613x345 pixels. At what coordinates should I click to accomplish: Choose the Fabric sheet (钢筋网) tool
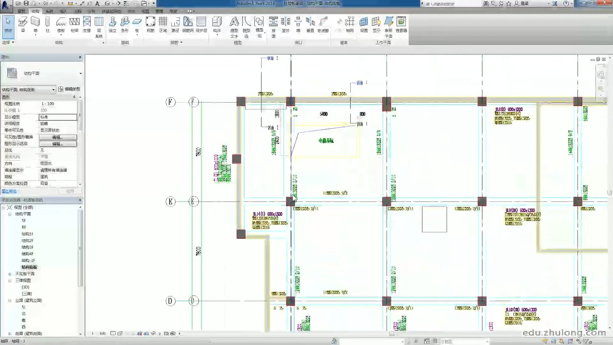tap(188, 25)
